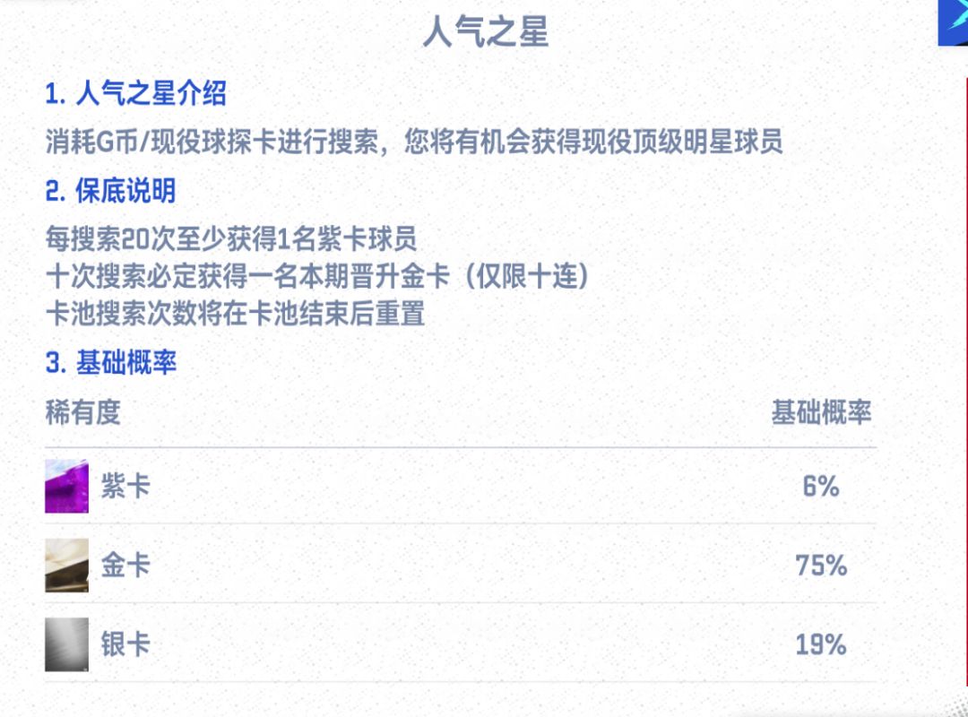
Task: Click the 稀有度 column header
Action: tap(82, 412)
